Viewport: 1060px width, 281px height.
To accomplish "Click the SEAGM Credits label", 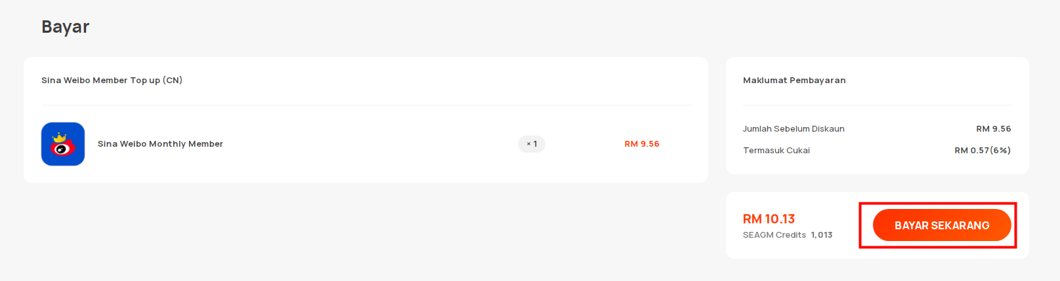I will pos(774,235).
